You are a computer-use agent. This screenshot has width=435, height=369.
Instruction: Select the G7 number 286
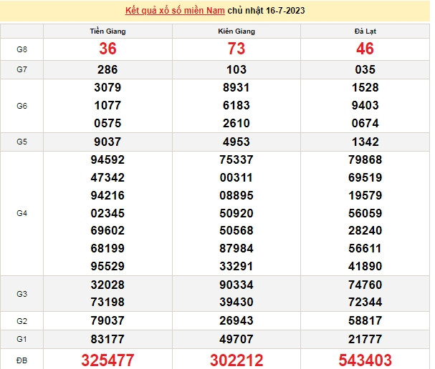107,70
